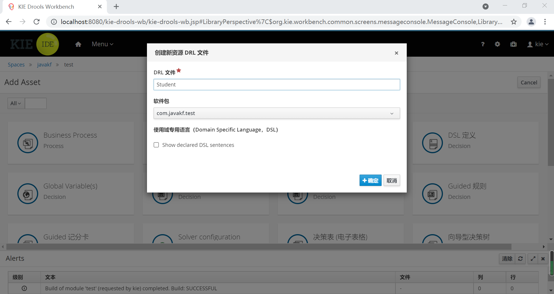Image resolution: width=554 pixels, height=294 pixels.
Task: Close the Alerts panel
Action: (x=543, y=259)
